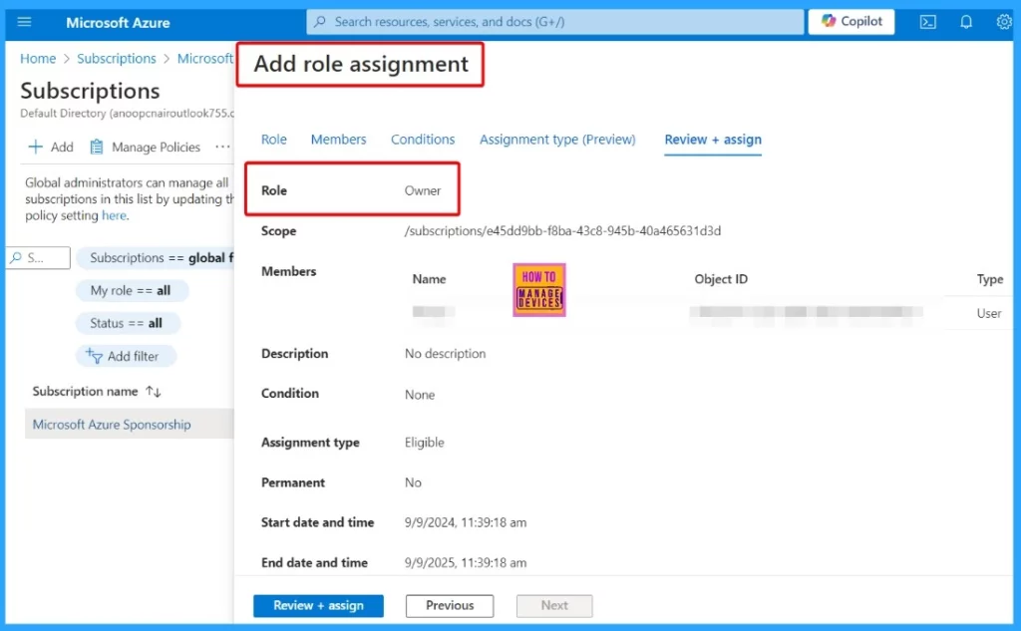This screenshot has width=1021, height=631.
Task: Launch Copilot from the header
Action: click(x=851, y=22)
